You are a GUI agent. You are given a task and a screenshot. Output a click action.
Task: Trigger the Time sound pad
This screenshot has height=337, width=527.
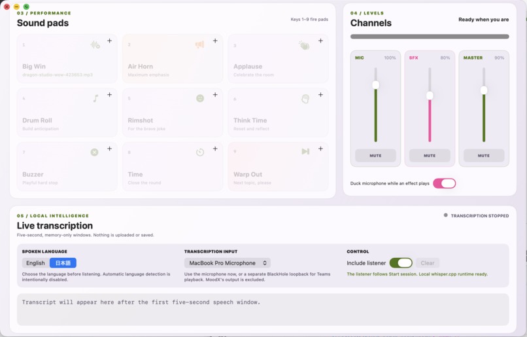point(173,166)
